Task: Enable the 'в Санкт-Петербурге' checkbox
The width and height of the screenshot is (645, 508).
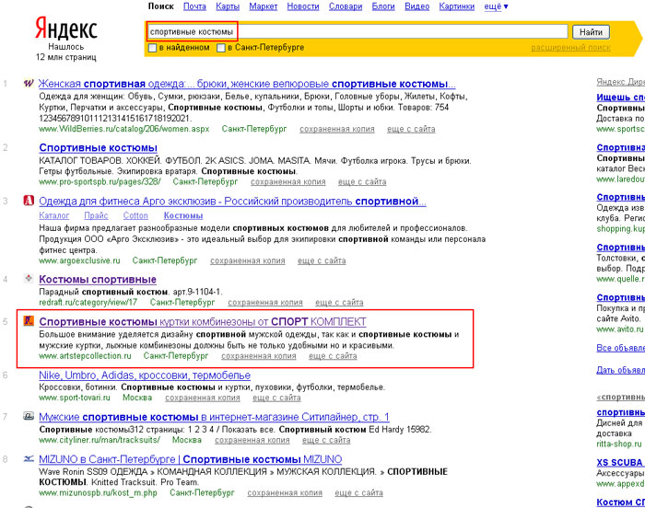Action: pos(221,48)
